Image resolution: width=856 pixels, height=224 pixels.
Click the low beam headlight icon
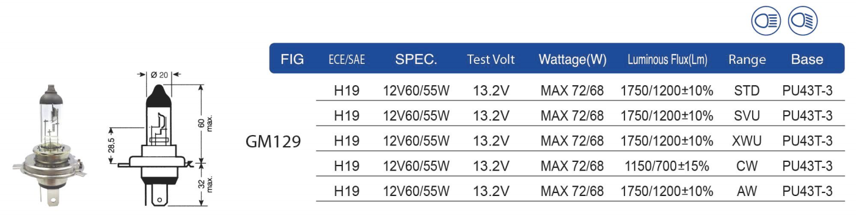click(x=803, y=21)
